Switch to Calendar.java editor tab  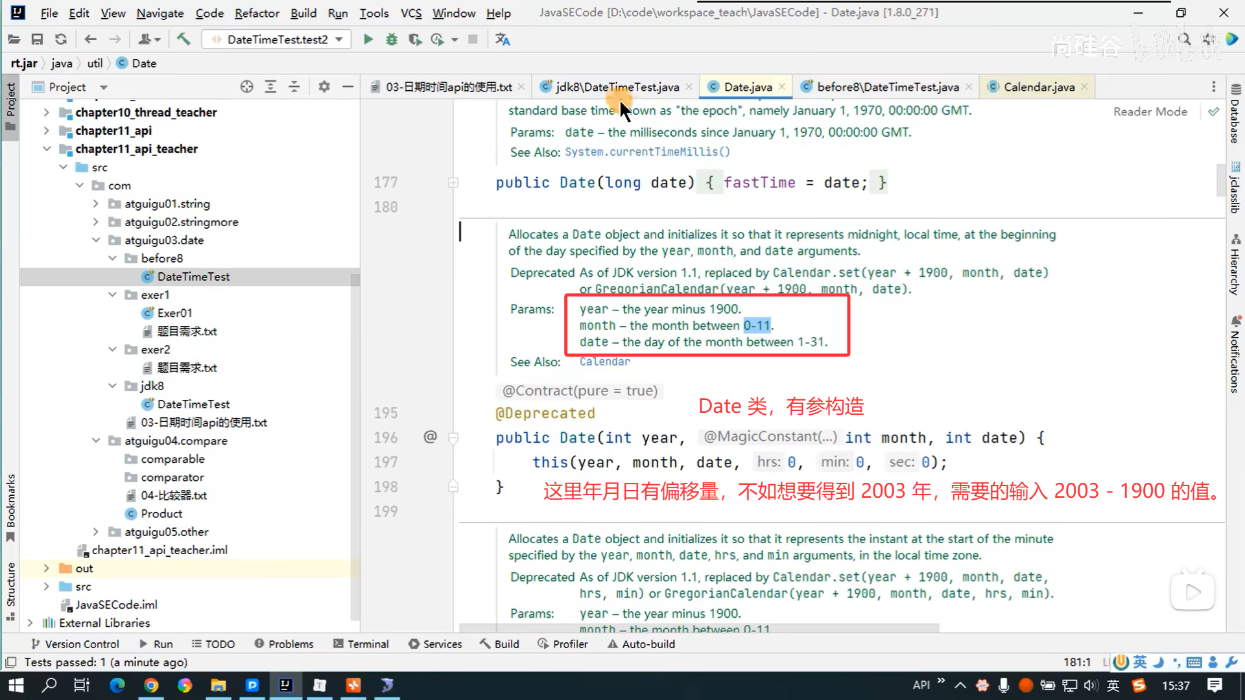tap(1038, 87)
